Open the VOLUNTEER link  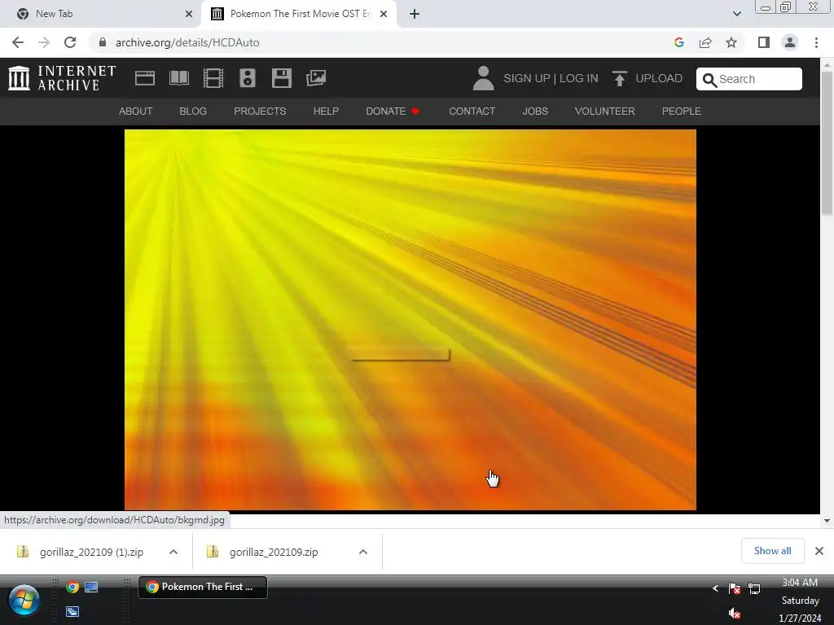pyautogui.click(x=605, y=111)
